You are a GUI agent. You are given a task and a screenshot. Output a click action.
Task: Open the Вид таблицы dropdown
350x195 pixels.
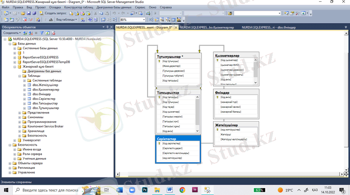[66, 20]
